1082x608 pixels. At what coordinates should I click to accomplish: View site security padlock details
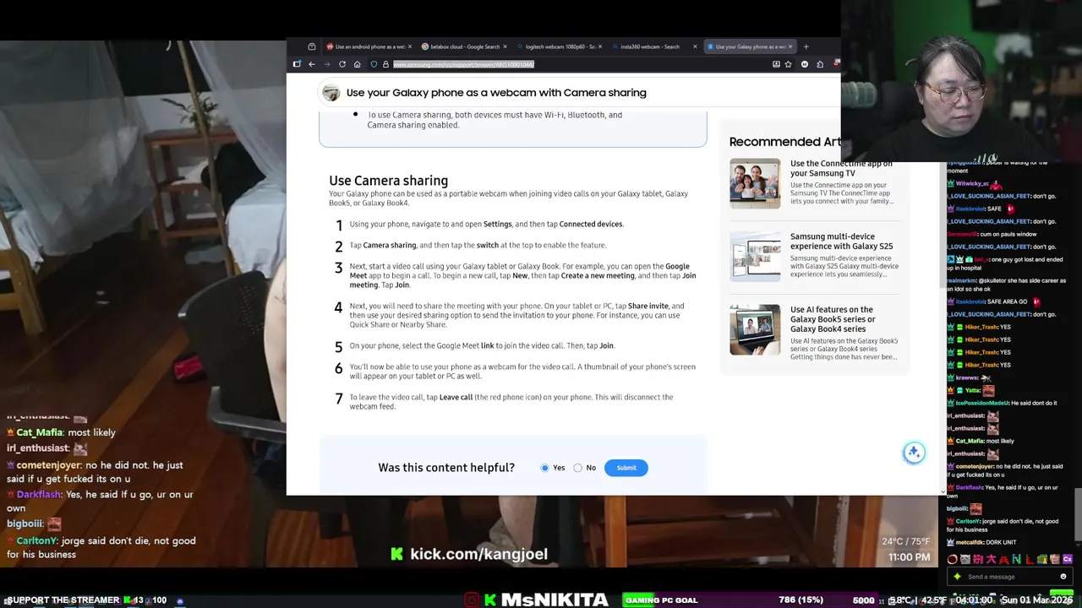point(385,64)
